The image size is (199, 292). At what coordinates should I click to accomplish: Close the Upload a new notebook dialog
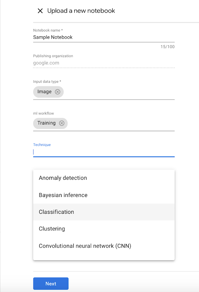tap(40, 11)
